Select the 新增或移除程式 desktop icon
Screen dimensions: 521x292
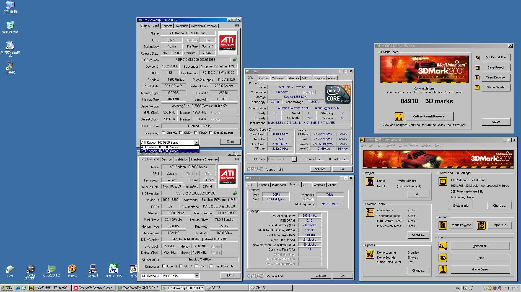click(10, 49)
